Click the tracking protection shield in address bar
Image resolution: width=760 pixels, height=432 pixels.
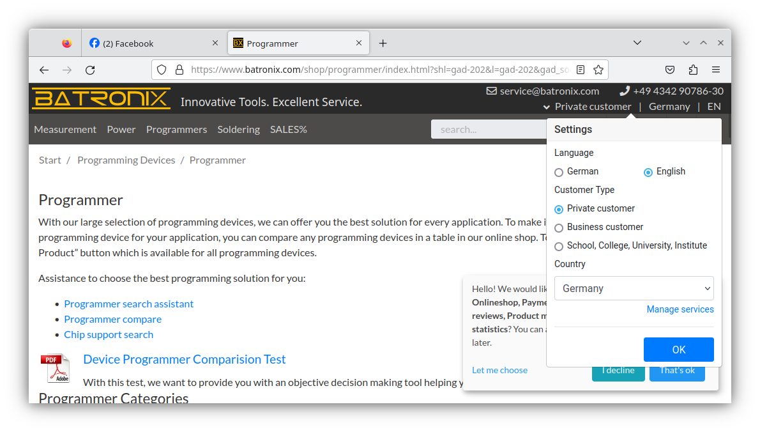162,70
